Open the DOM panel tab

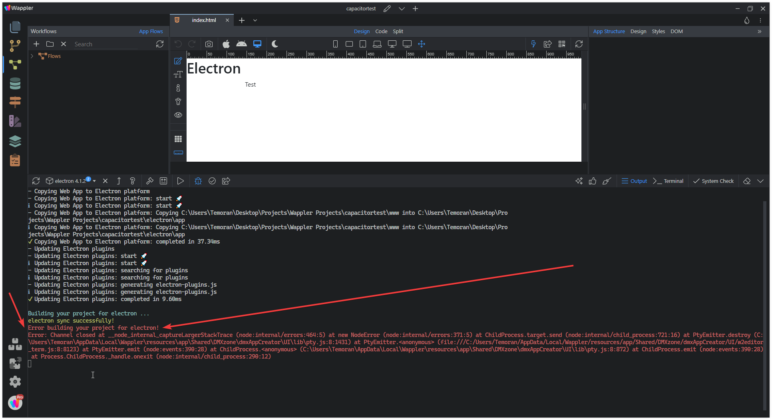coord(676,31)
